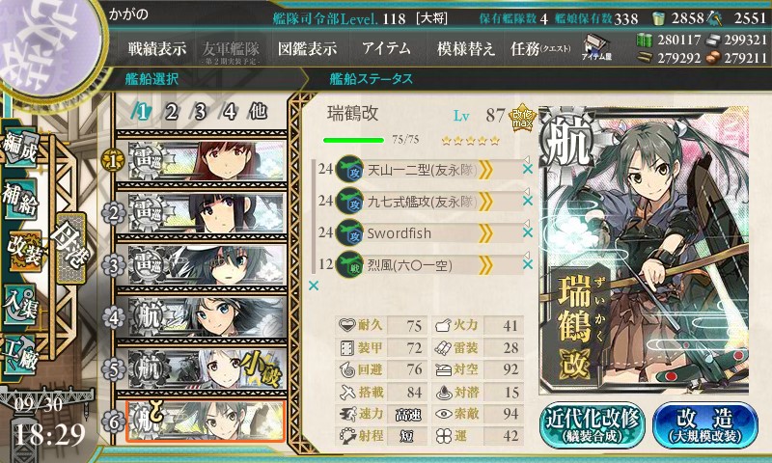Click the remove-all X below equipment slots
Image resolution: width=772 pixels, height=463 pixels.
click(x=313, y=286)
